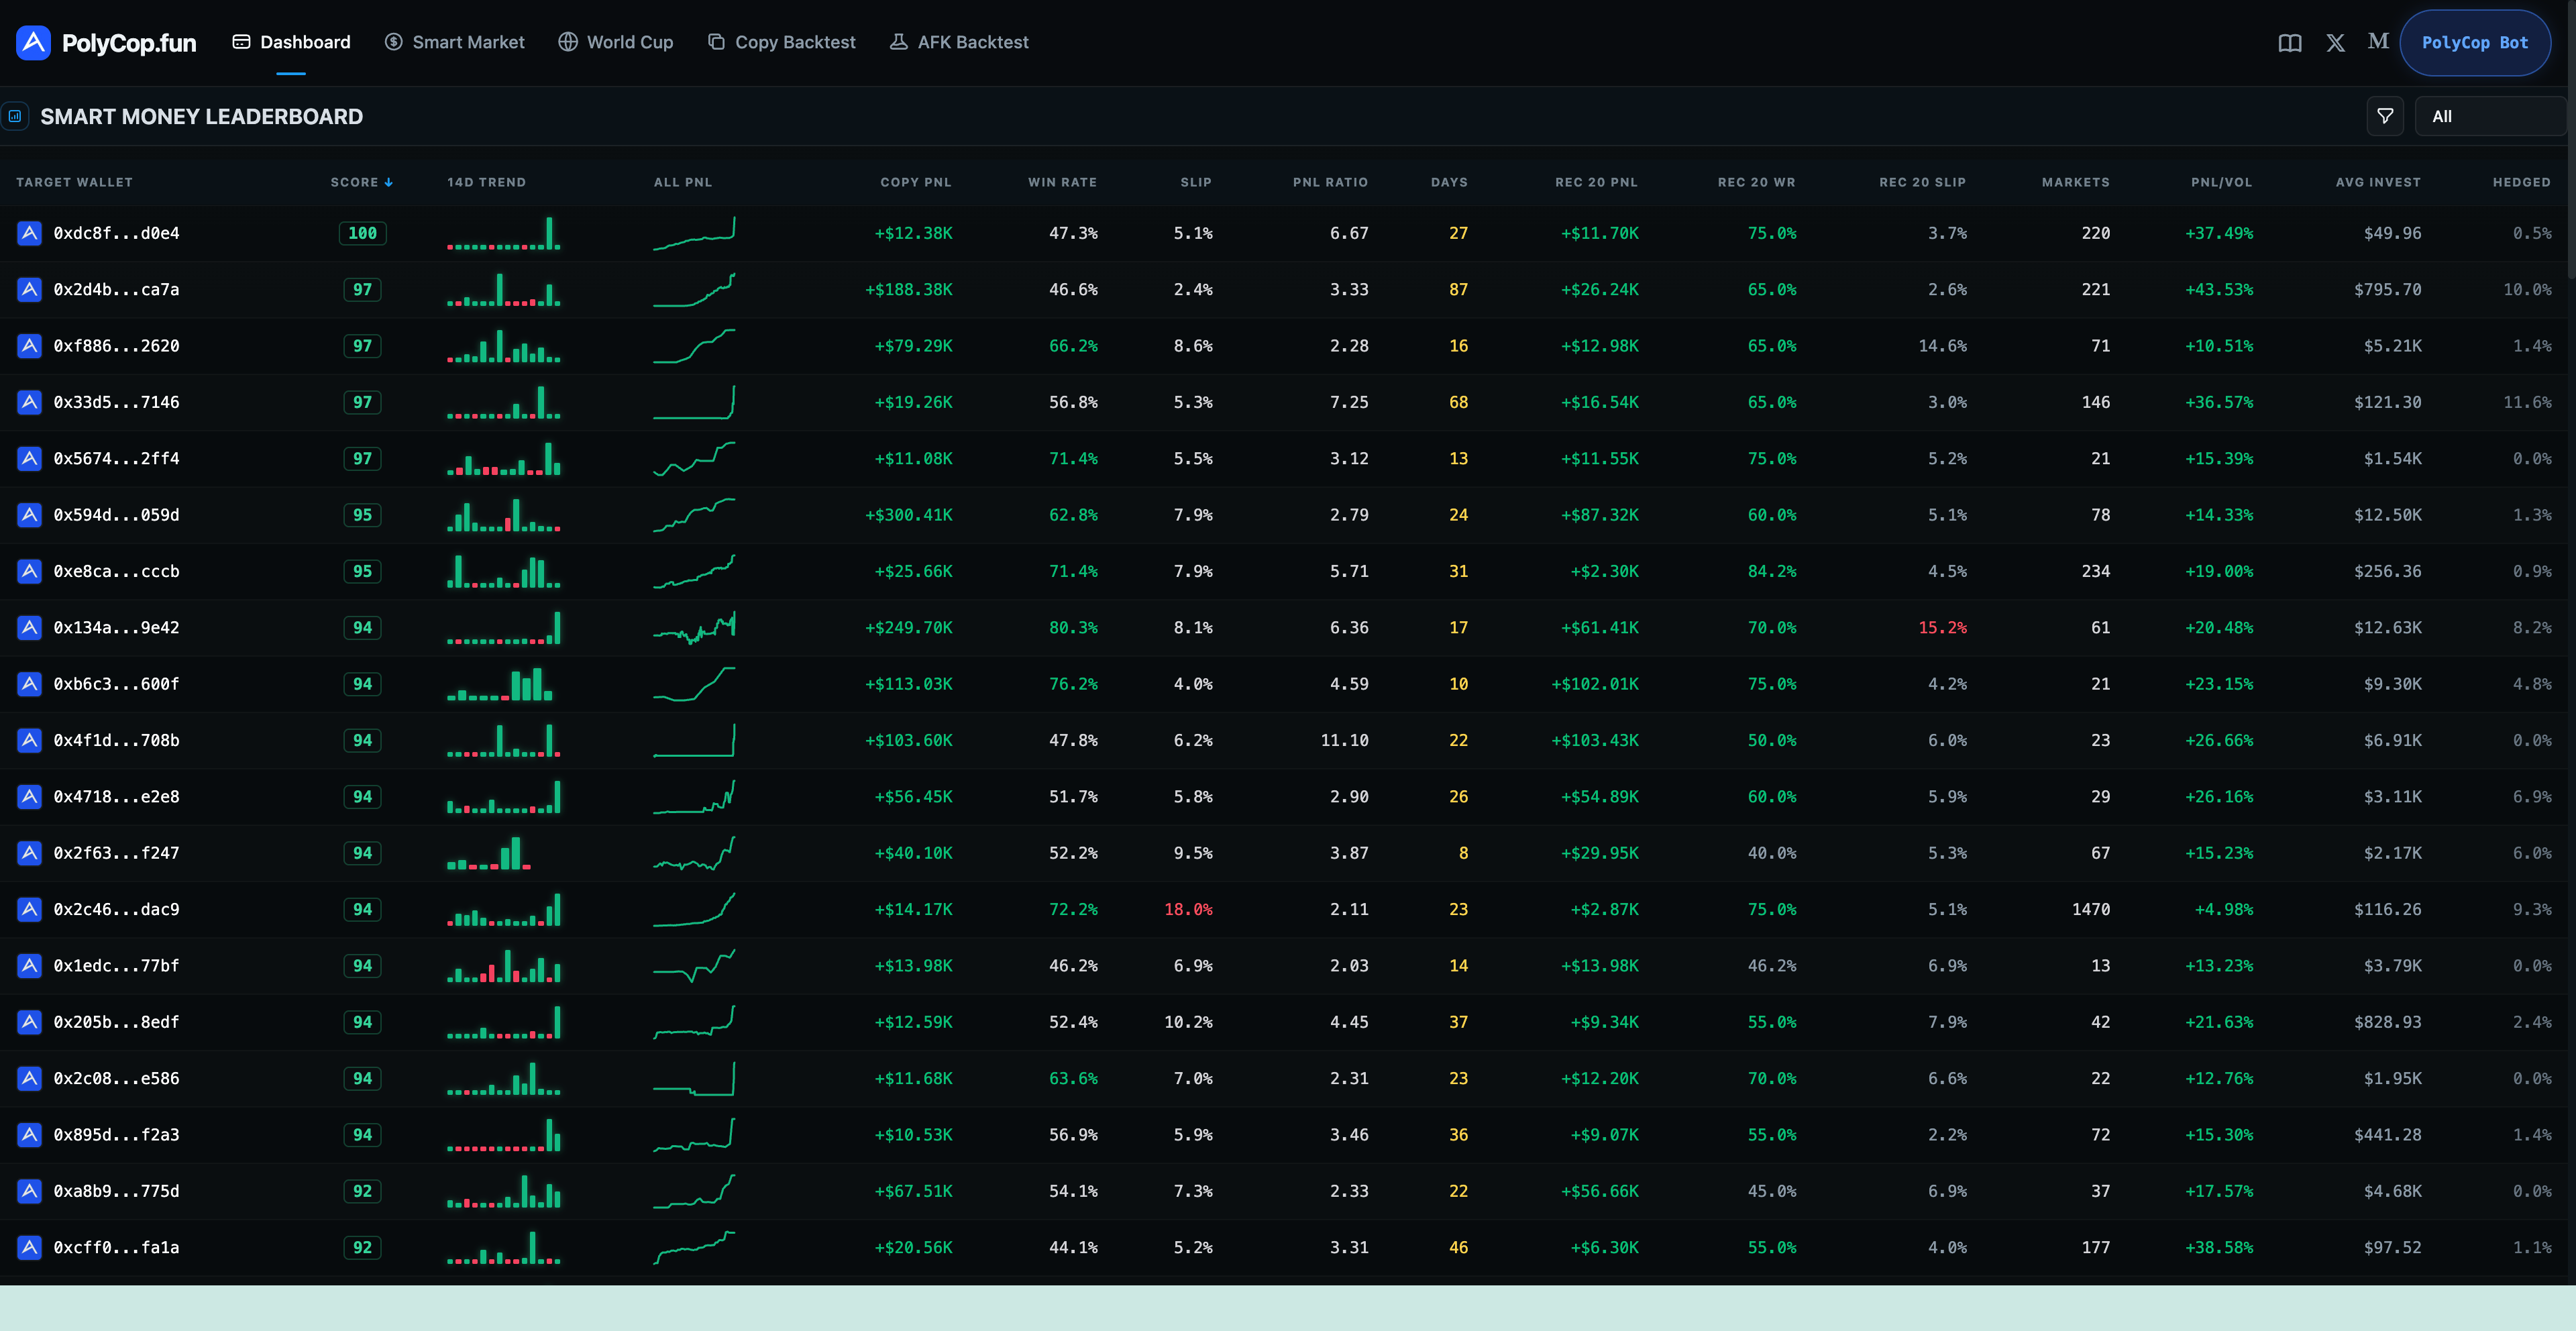The height and width of the screenshot is (1331, 2576).
Task: Click wallet avatar icon for 0x4718...e2e8
Action: 30,796
